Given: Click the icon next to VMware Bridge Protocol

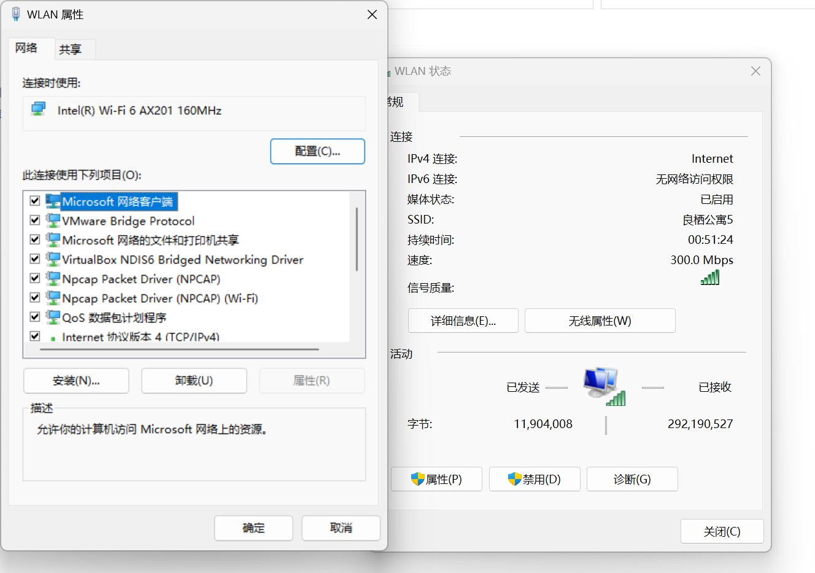Looking at the screenshot, I should click(53, 220).
